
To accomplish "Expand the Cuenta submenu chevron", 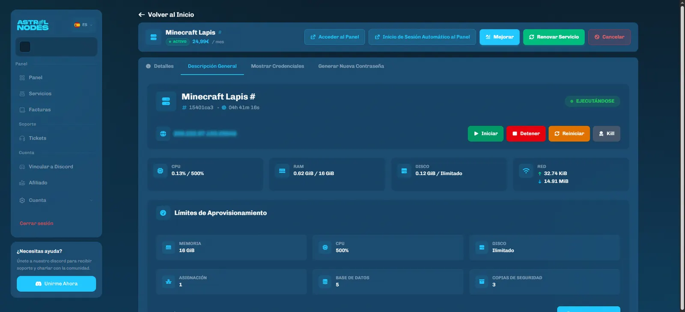I will point(91,200).
